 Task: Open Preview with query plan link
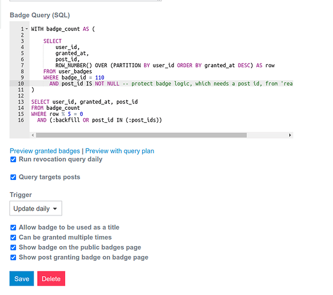[120, 151]
